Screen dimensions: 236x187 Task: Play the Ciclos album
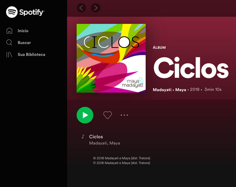pyautogui.click(x=85, y=115)
